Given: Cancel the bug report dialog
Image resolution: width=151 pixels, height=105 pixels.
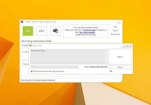Looking at the screenshot, I should pos(120,67).
